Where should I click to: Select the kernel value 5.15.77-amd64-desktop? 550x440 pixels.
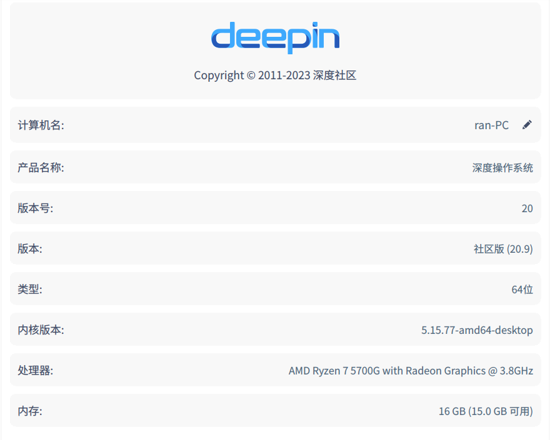pos(477,330)
